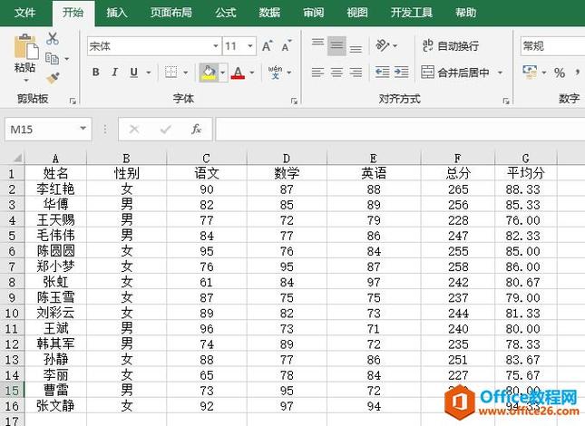Expand Copy options arrow
The image size is (585, 426).
(x=67, y=59)
